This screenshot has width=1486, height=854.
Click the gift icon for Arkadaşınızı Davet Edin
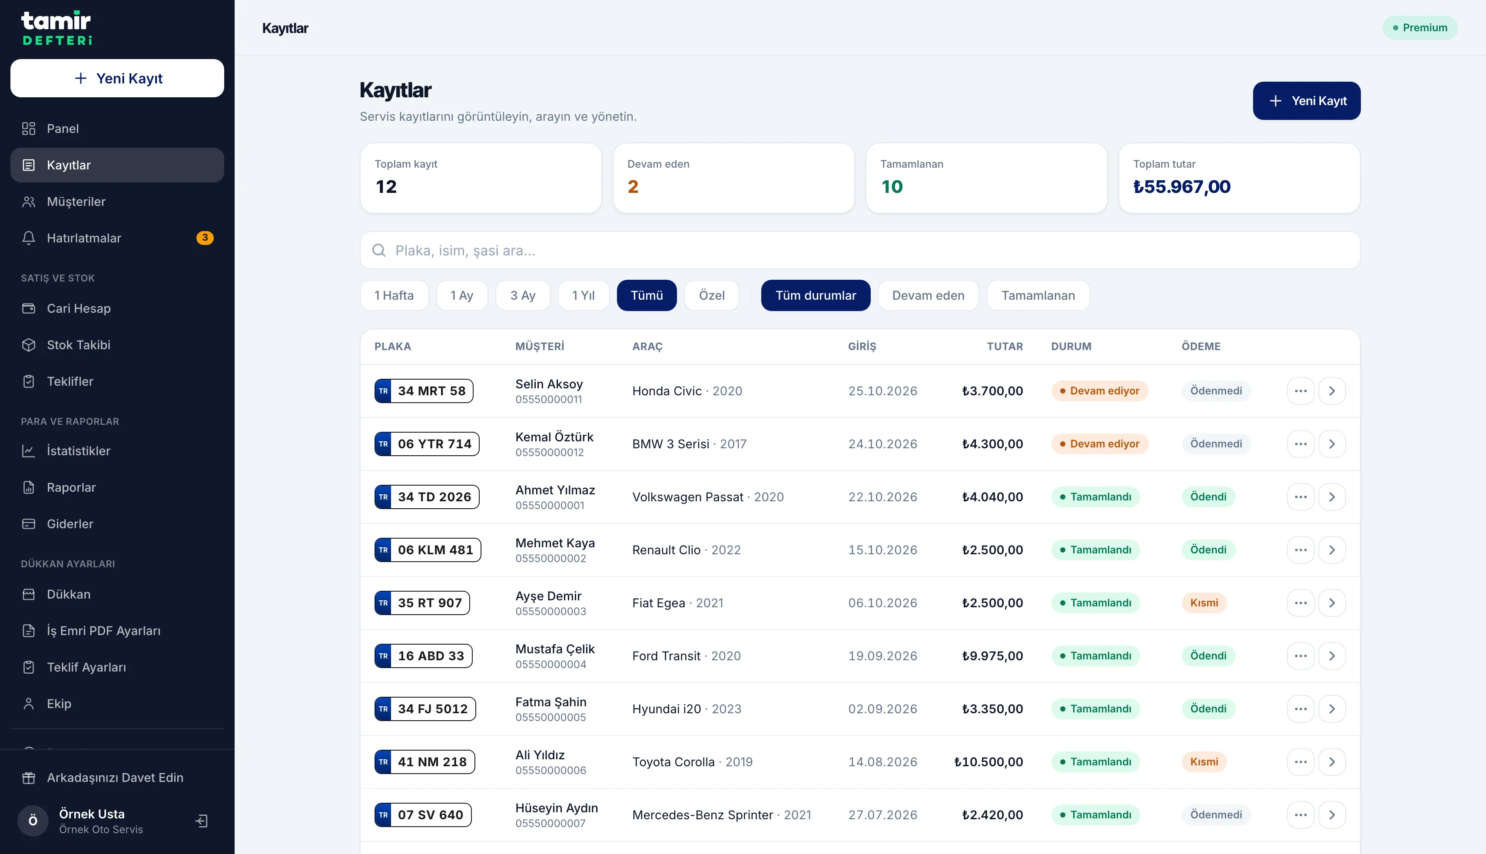29,778
